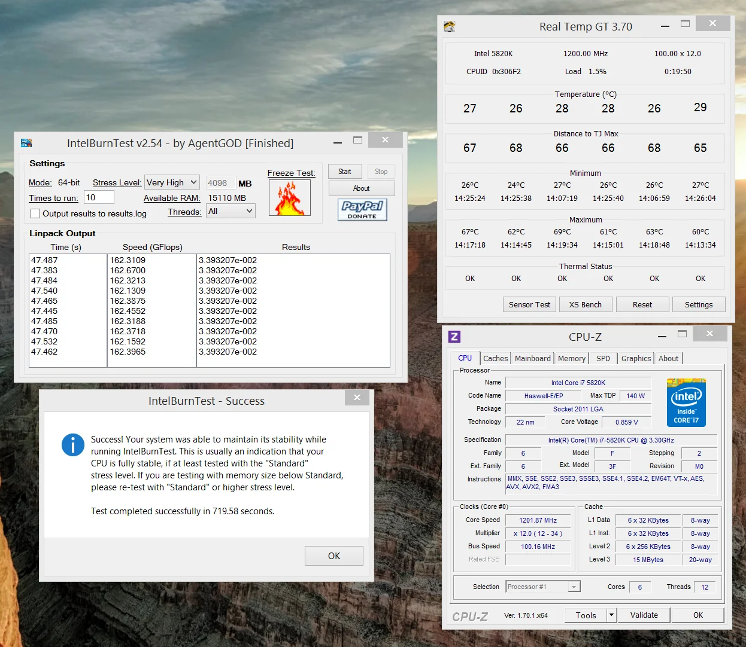This screenshot has height=647, width=746.
Task: Select the Graphics tab
Action: [636, 358]
